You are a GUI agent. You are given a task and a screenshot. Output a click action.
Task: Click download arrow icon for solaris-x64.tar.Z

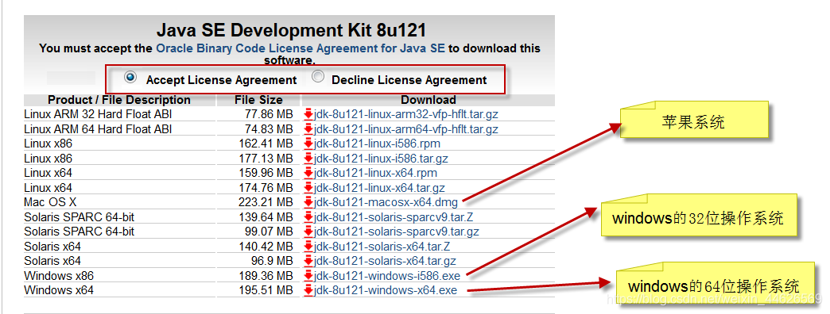[308, 246]
